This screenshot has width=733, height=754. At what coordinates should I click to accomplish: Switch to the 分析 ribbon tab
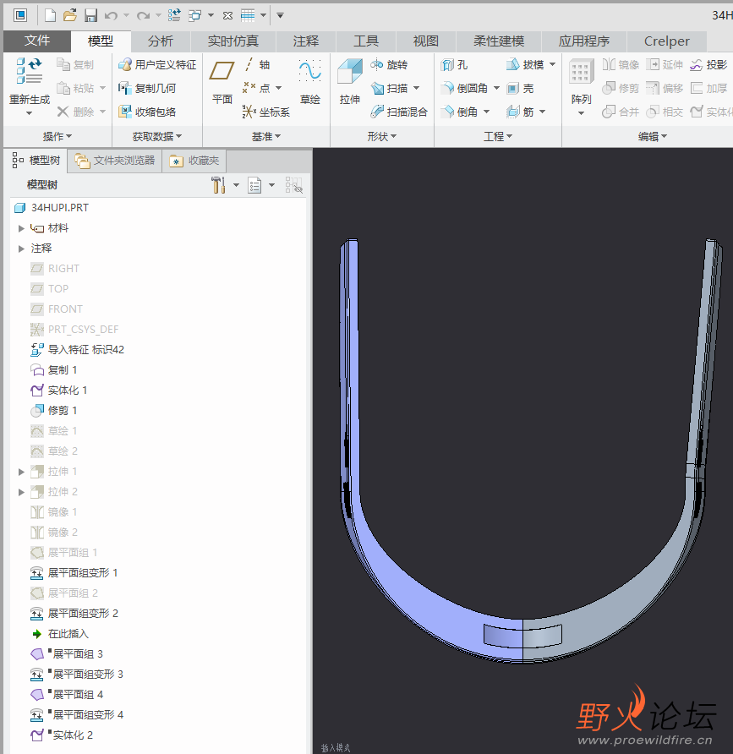coord(160,41)
